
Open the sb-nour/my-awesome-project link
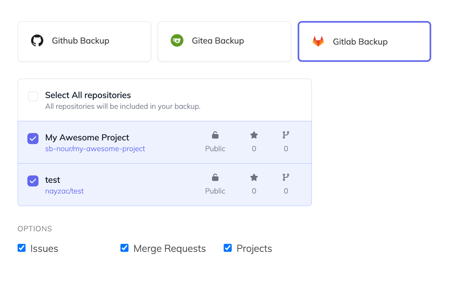click(95, 149)
